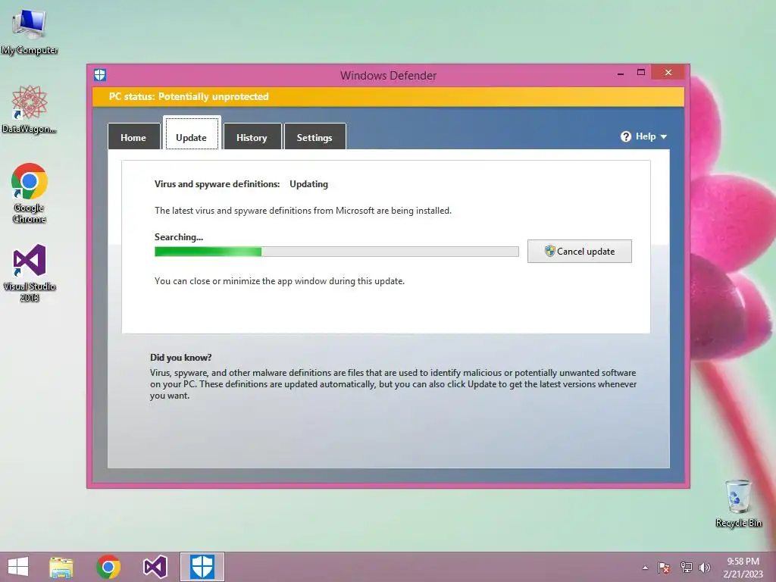The height and width of the screenshot is (582, 776).
Task: Select the Windows Defender taskbar button
Action: [202, 567]
